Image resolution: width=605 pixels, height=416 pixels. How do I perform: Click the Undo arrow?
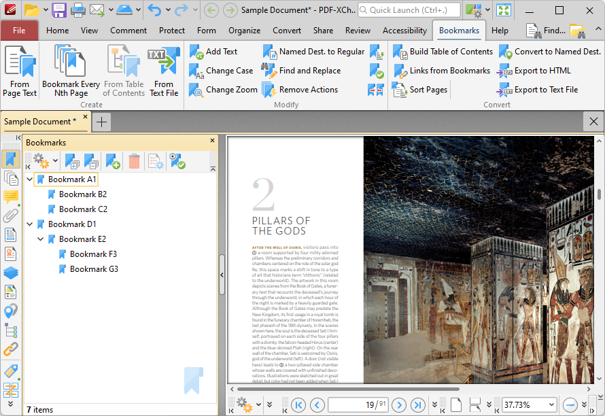coord(154,10)
